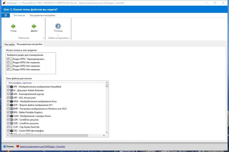This screenshot has width=229, height=152.
Task: Toggle the ANI animated cursor checkbox
Action: pos(8,94)
